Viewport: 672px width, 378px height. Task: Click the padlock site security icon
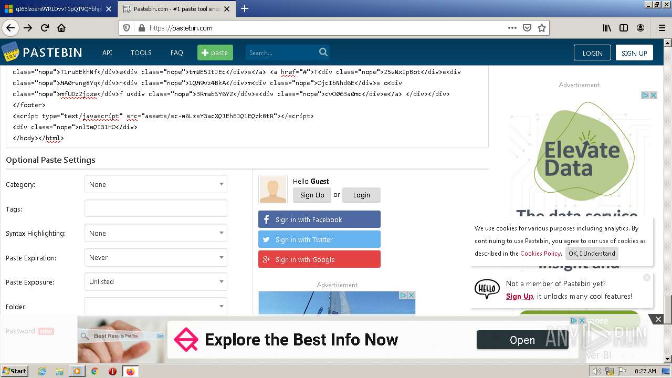(141, 28)
